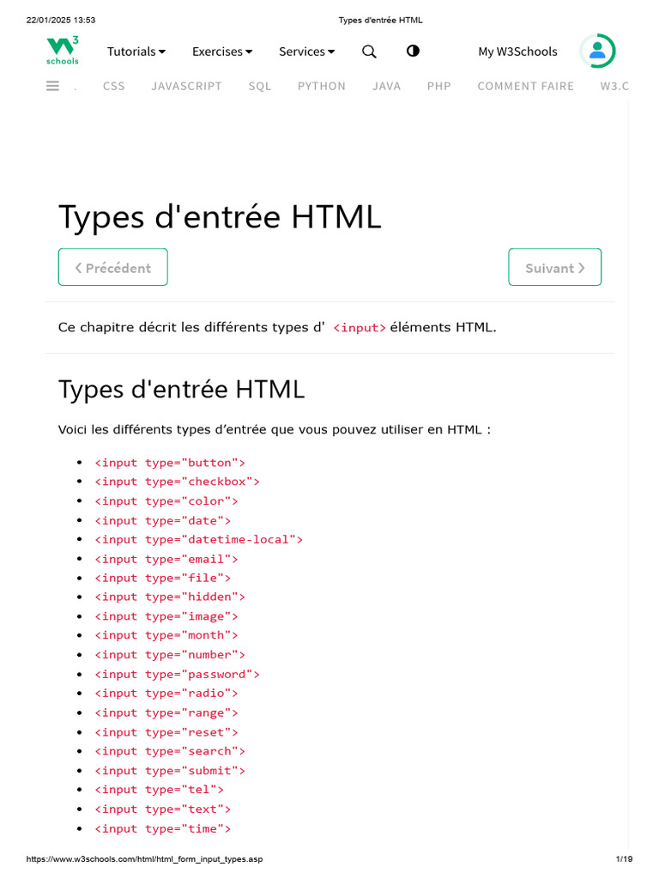Open the hamburger menu icon

click(x=53, y=86)
